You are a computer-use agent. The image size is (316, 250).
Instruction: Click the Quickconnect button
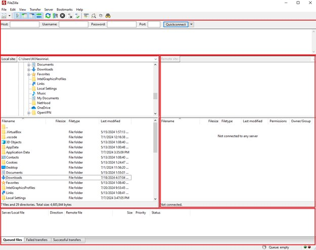coord(176,24)
